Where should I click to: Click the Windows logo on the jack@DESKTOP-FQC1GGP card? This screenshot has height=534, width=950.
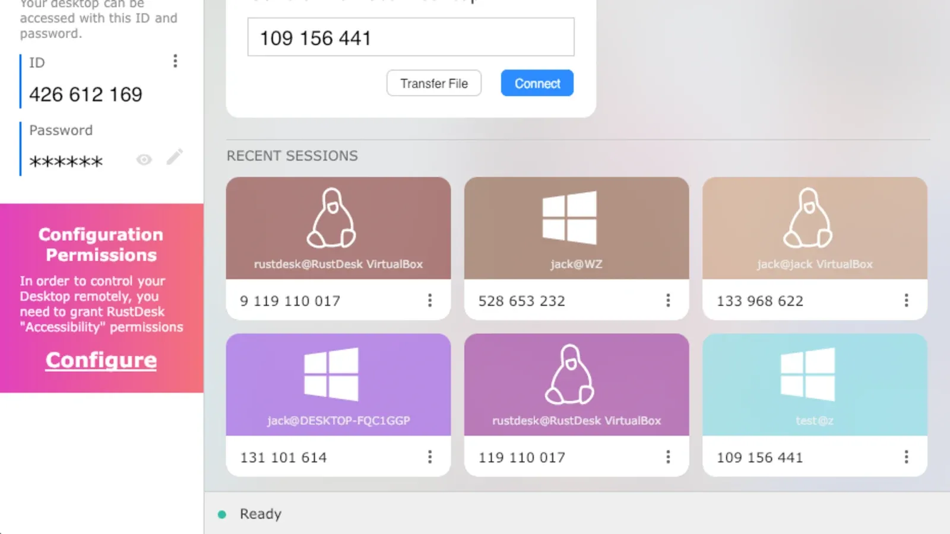(x=331, y=374)
